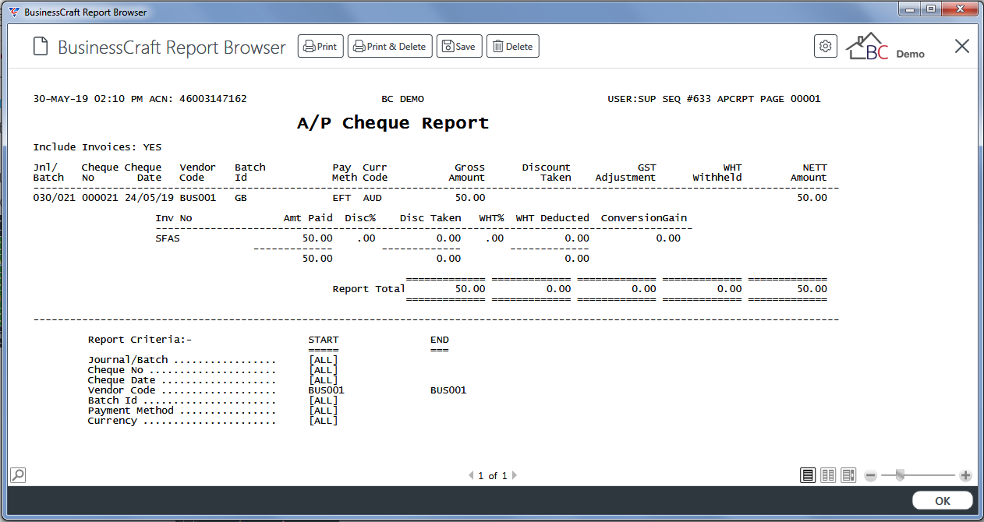Zoom out with the minus button

point(871,475)
